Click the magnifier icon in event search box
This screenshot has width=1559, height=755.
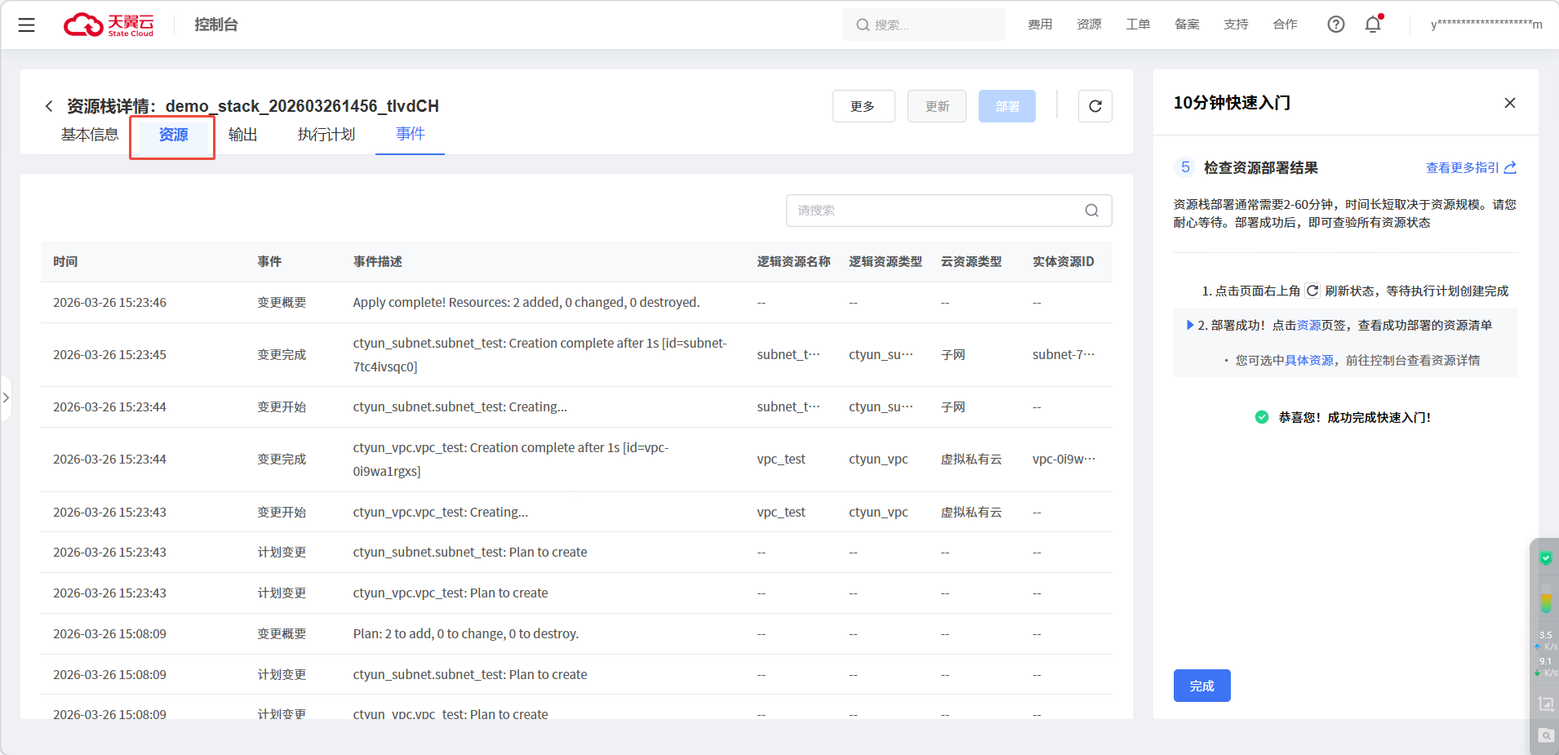tap(1091, 211)
